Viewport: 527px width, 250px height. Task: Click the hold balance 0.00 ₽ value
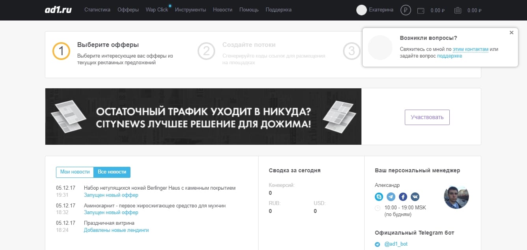pos(475,11)
